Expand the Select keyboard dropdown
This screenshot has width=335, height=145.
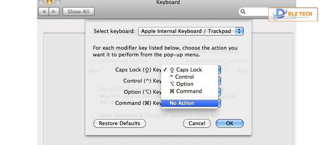(191, 31)
